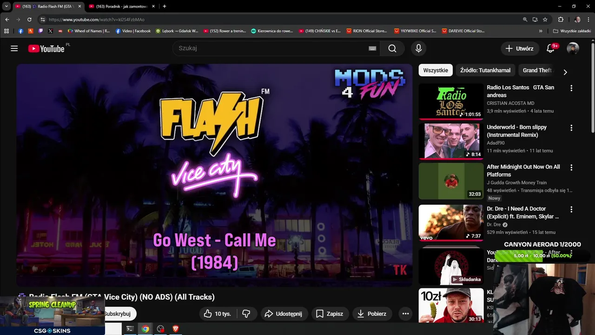Save the video with Zapisz
This screenshot has width=595, height=335.
[330, 314]
